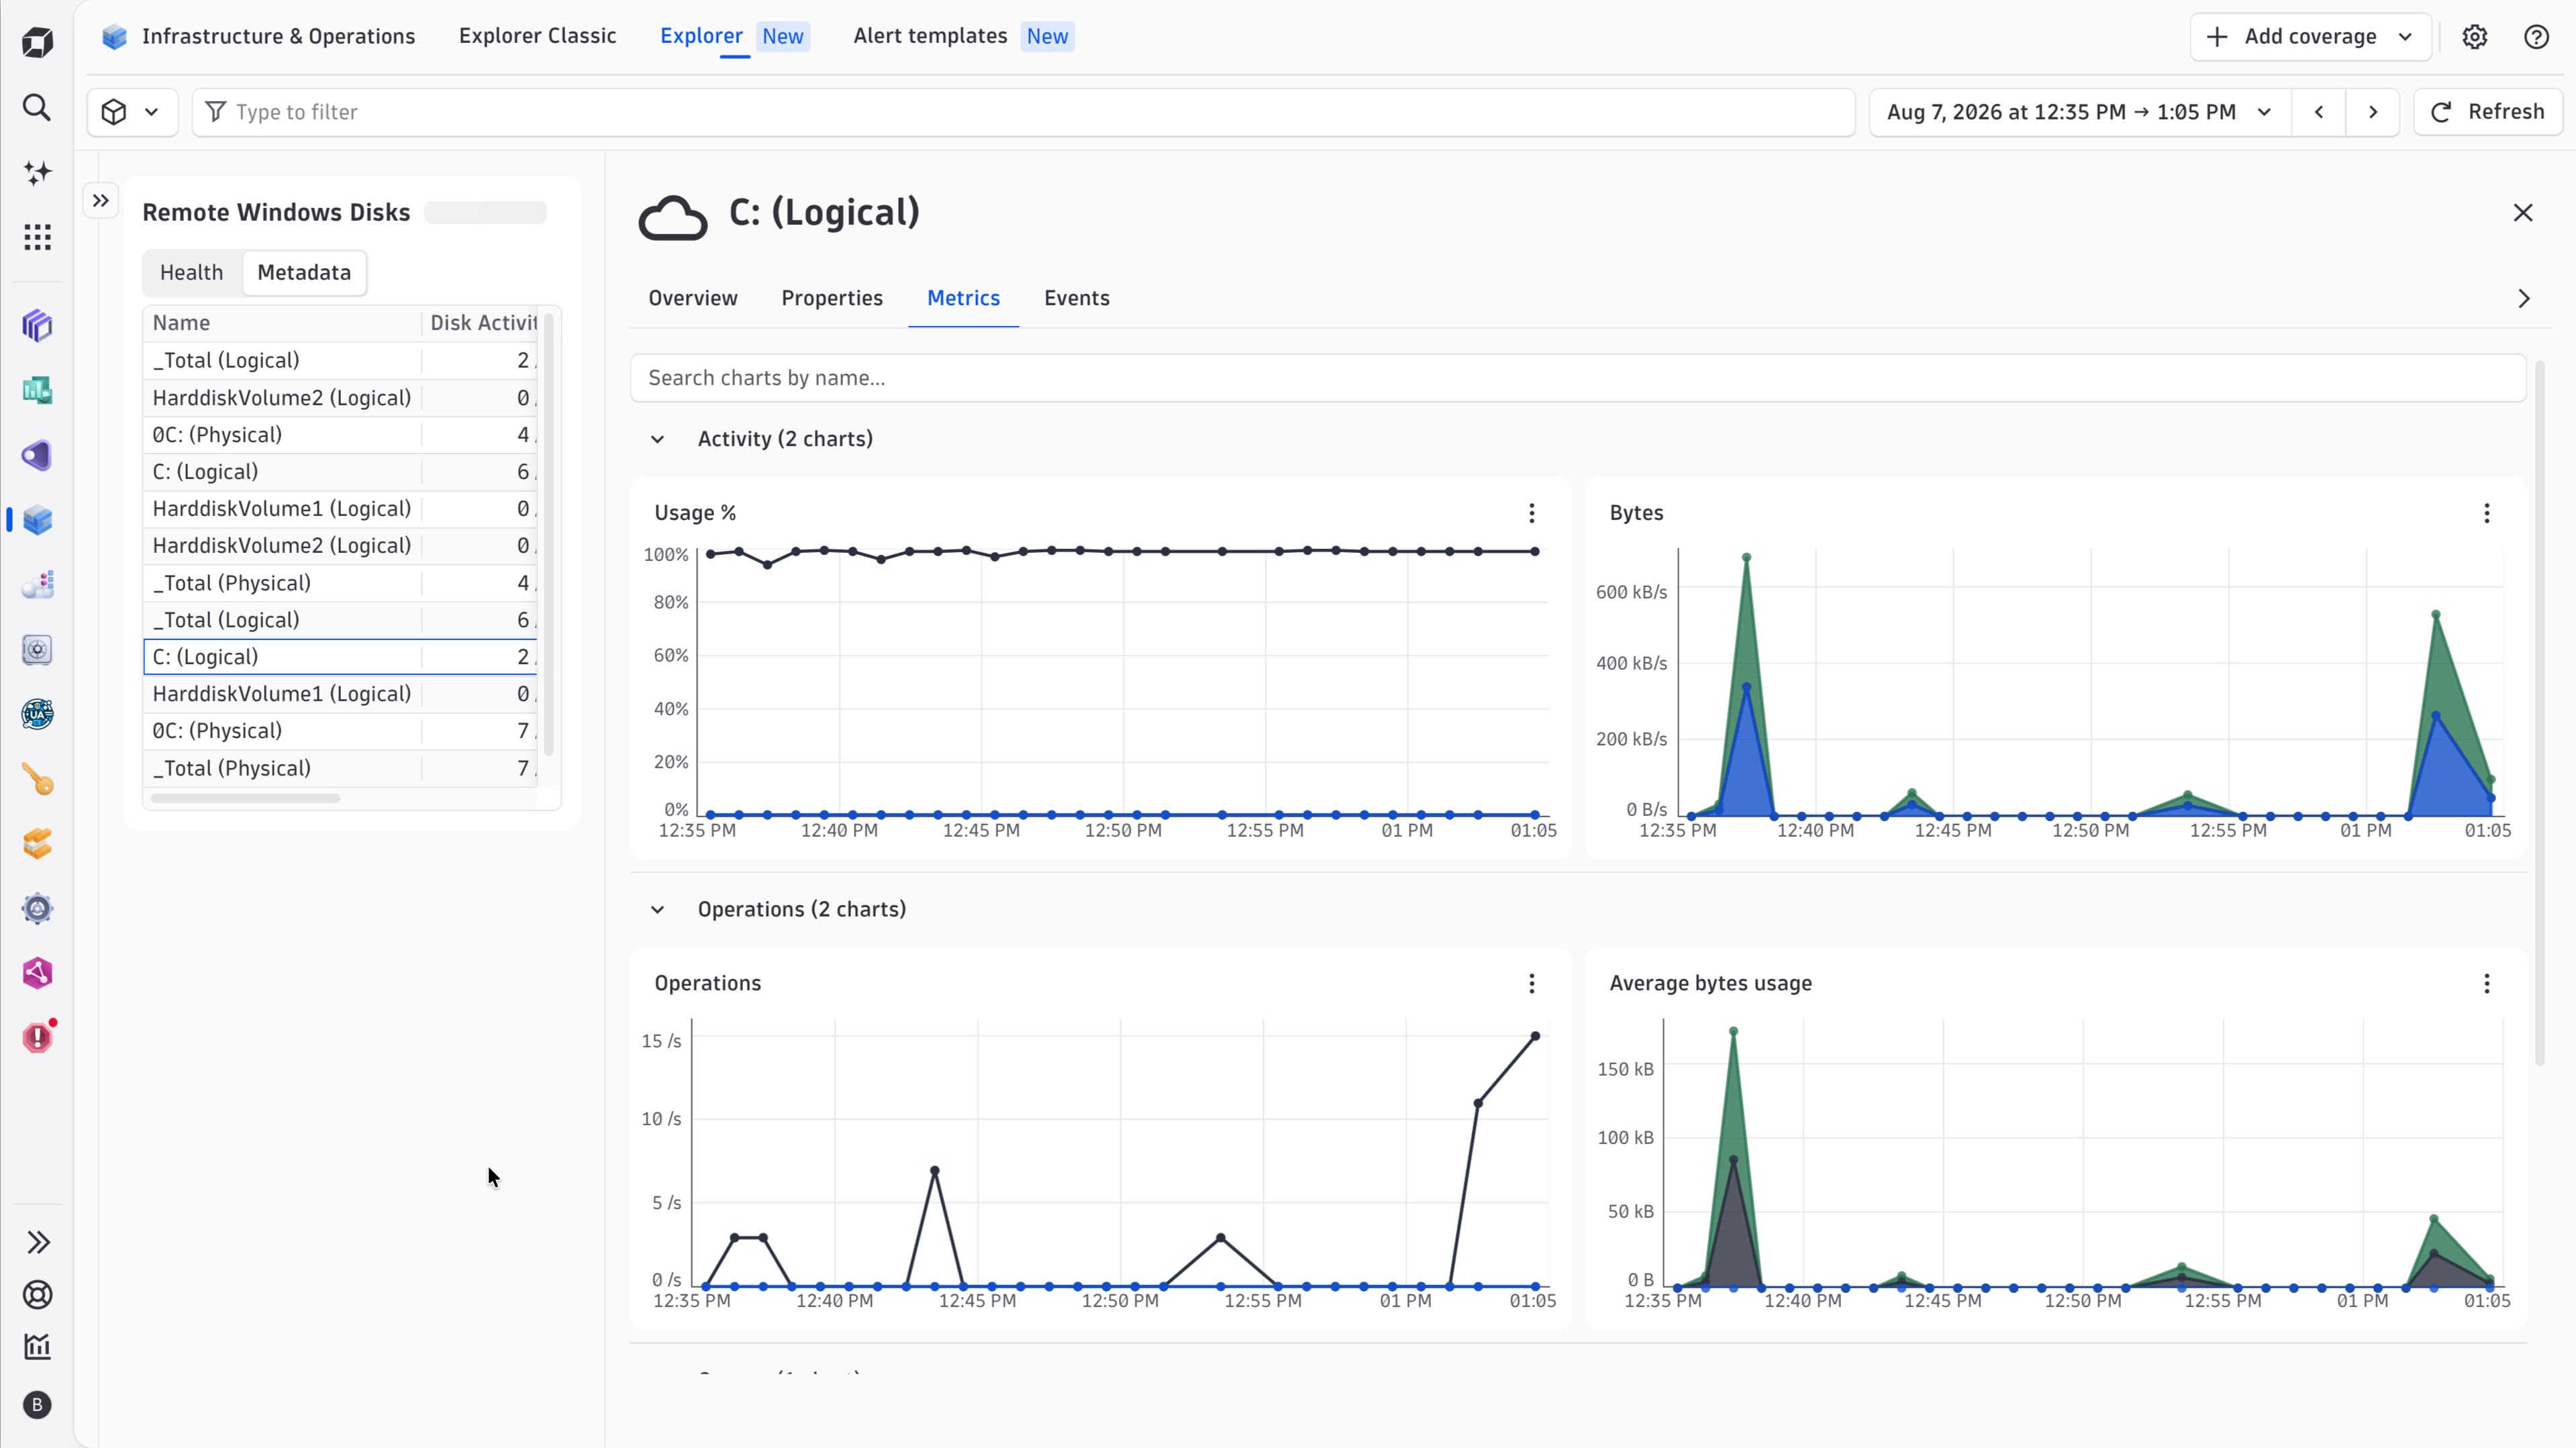Sort by the Name column header
The image size is (2576, 1448).
click(282, 323)
